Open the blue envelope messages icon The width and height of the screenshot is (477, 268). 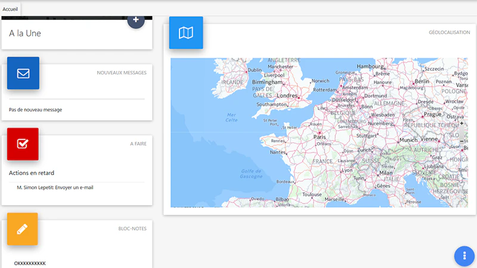click(x=23, y=73)
